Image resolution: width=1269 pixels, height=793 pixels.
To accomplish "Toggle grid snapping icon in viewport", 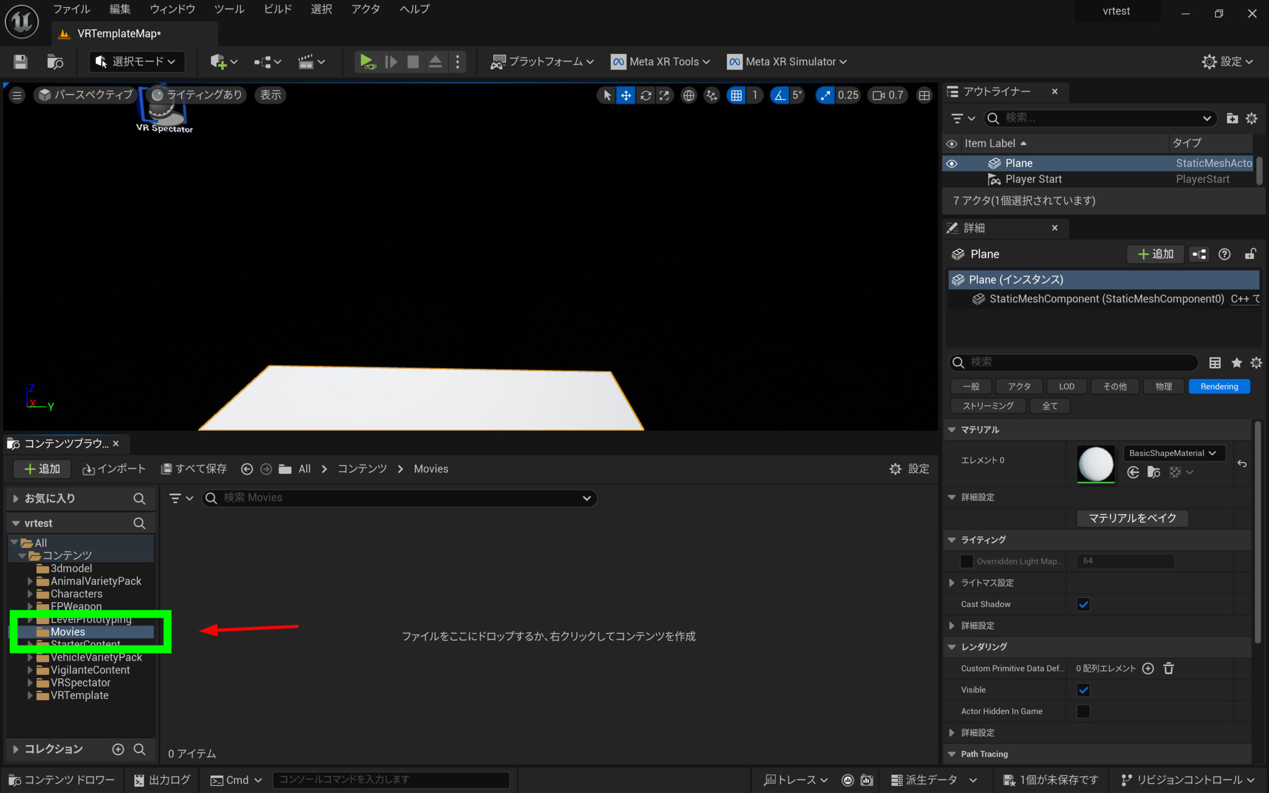I will pyautogui.click(x=736, y=96).
